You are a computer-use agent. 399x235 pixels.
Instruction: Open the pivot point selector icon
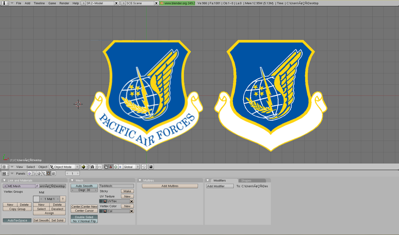[x=93, y=167]
